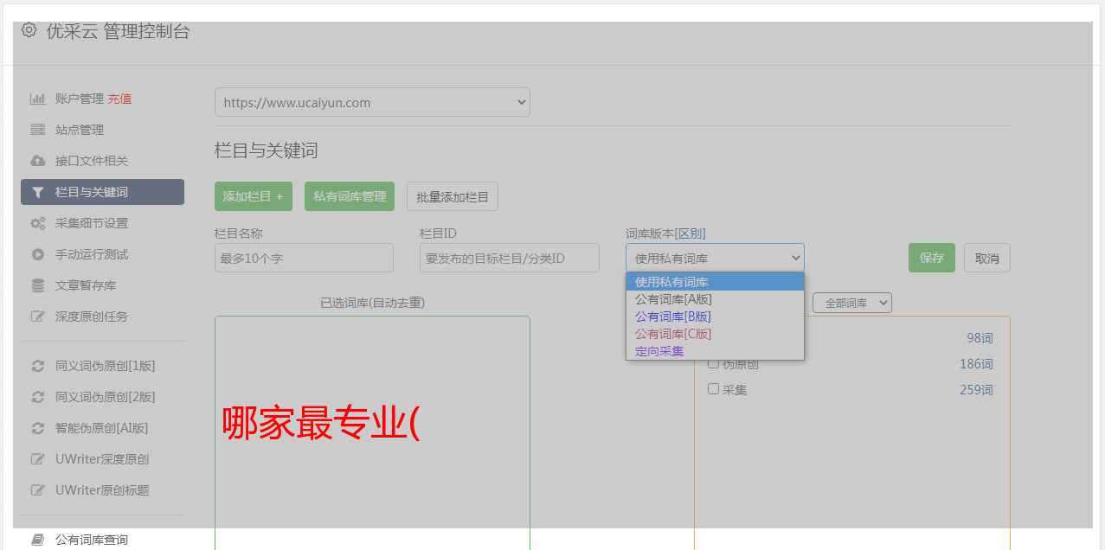
Task: Click the 取消 button
Action: (987, 258)
